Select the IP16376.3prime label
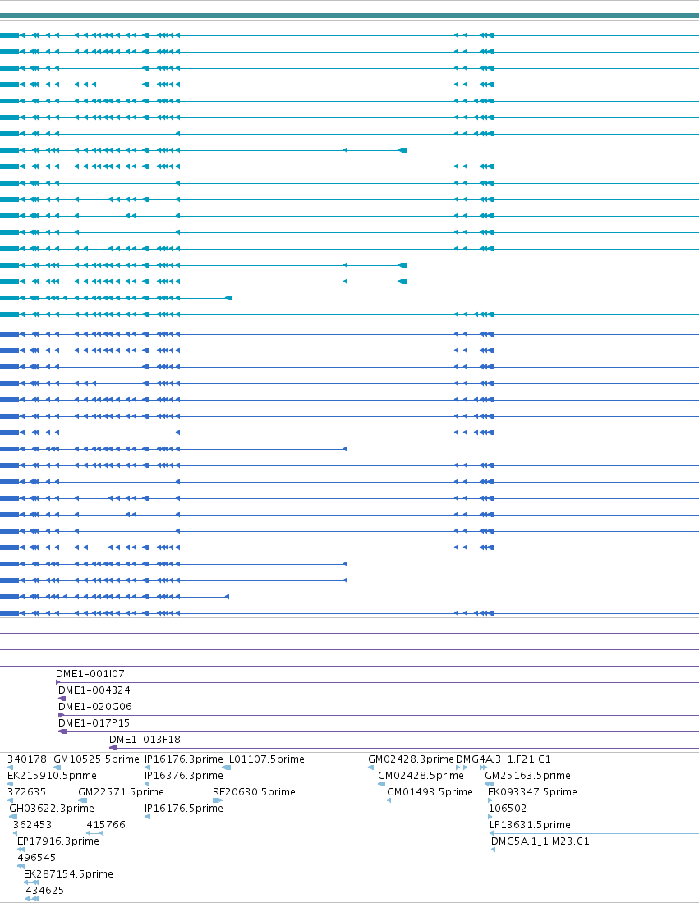 [184, 776]
